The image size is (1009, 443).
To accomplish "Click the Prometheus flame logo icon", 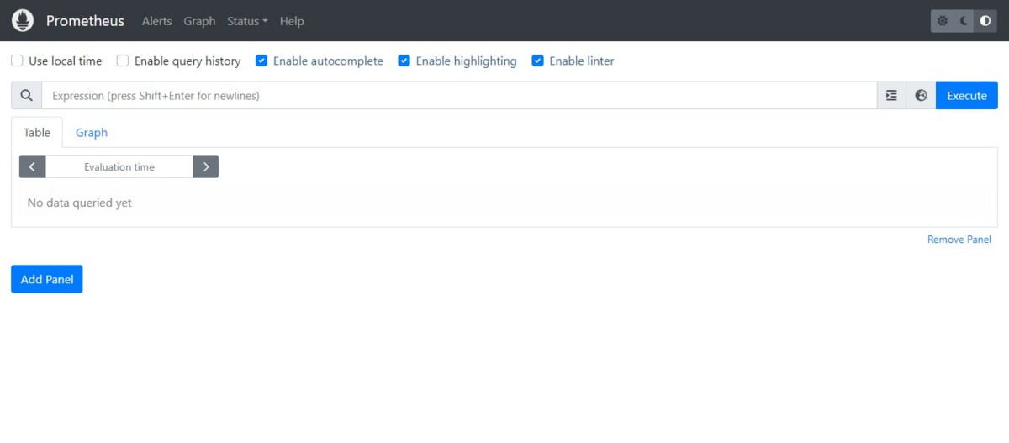I will [23, 21].
